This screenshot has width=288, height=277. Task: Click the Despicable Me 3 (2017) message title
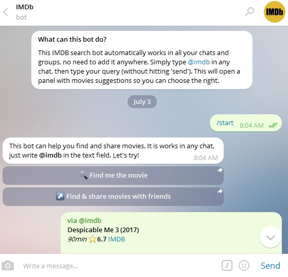[103, 230]
